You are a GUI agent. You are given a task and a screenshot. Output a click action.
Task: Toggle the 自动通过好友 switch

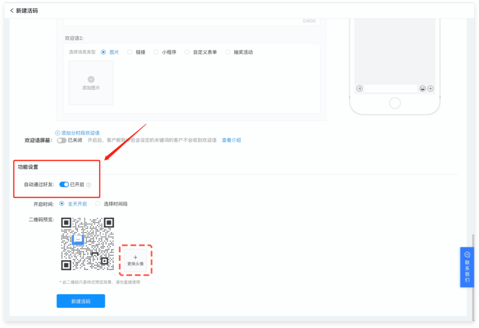[64, 185]
